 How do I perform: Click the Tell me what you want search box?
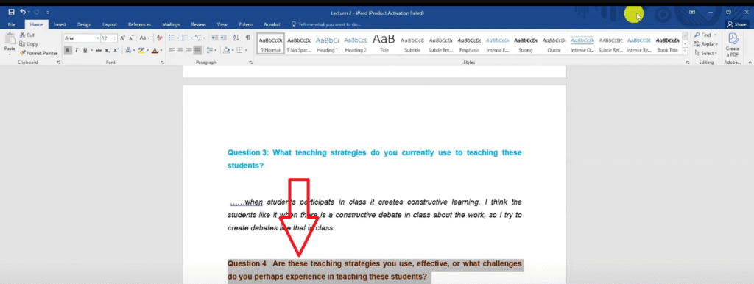pyautogui.click(x=327, y=24)
